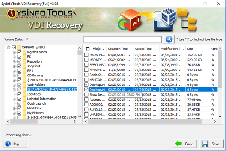Viewport: 226px width, 151px height.
Task: Check the Radio St... file checkbox
Action: click(x=86, y=75)
